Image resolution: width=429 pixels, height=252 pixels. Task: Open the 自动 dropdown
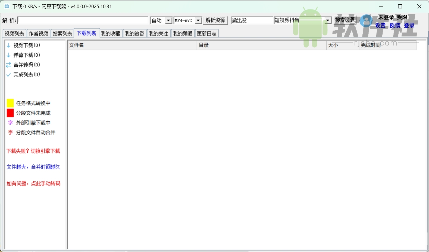(x=169, y=20)
